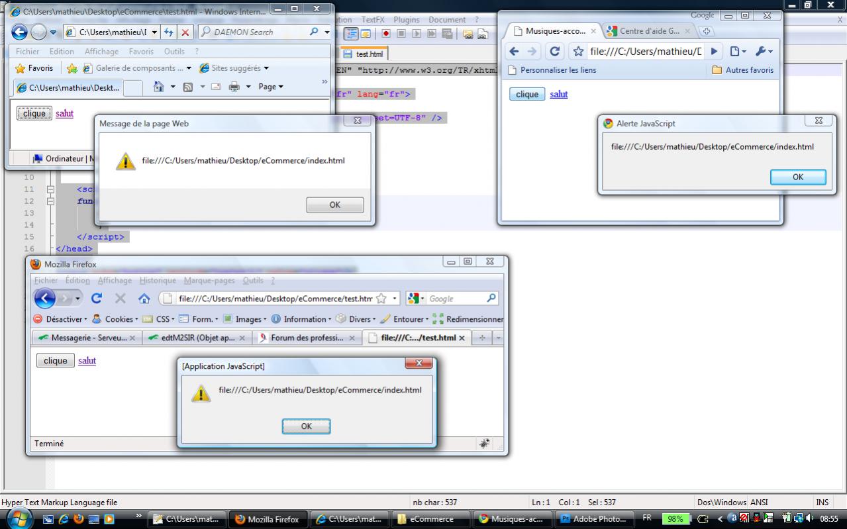Open the Page menu in Internet Explorer
Viewport: 847px width, 529px height.
tap(271, 87)
